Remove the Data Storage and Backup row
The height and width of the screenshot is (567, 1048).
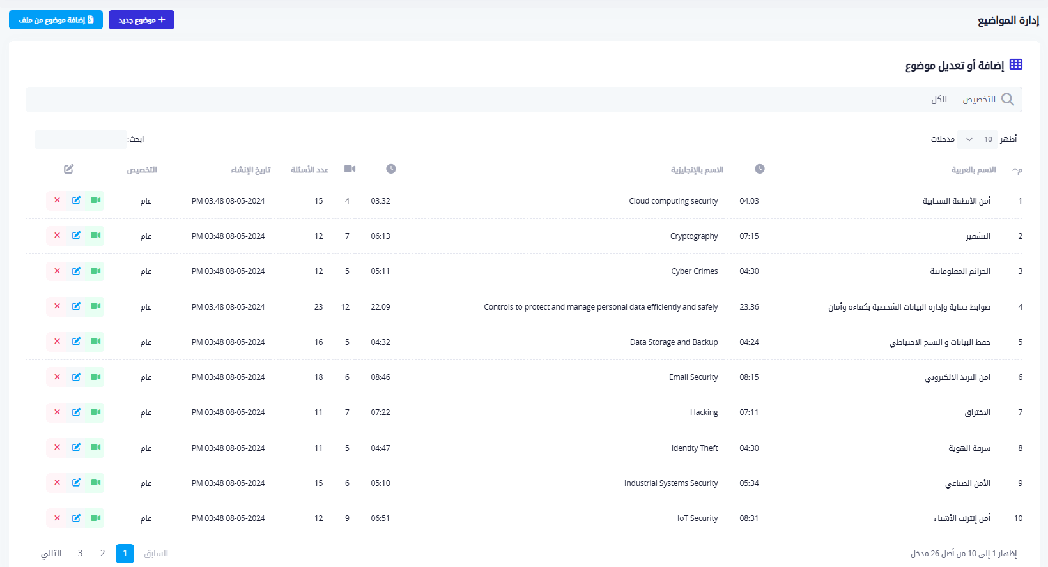pos(57,342)
